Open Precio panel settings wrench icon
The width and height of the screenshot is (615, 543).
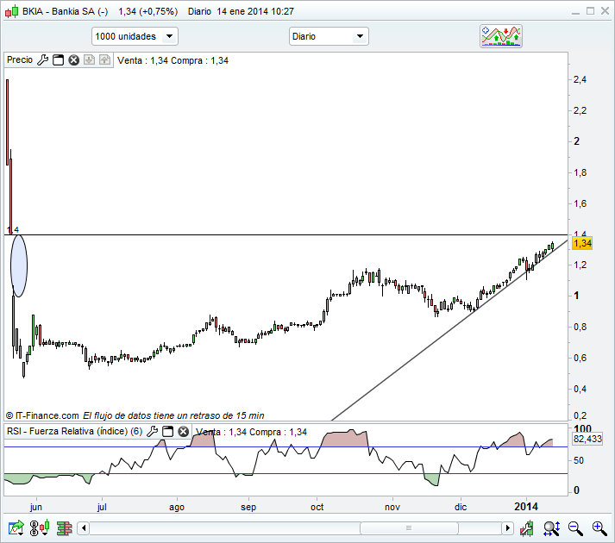tap(42, 60)
